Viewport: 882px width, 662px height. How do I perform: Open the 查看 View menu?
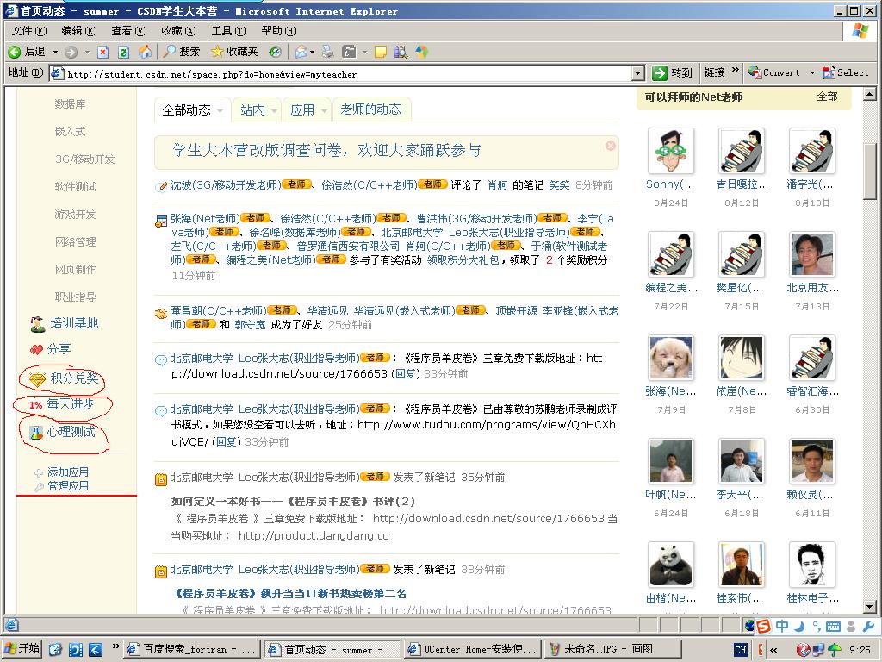tap(129, 31)
